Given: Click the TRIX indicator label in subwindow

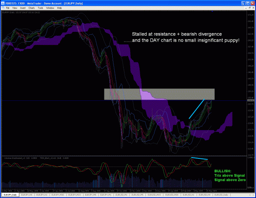Looking at the screenshot, I should click(x=54, y=158).
